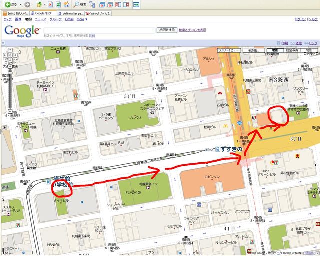The height and width of the screenshot is (256, 320).
Task: Switch map to 地形 terrain view
Action: click(x=307, y=51)
